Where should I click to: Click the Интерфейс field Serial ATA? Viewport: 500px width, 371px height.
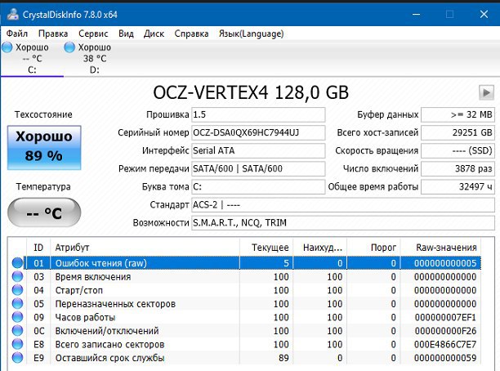(x=258, y=150)
